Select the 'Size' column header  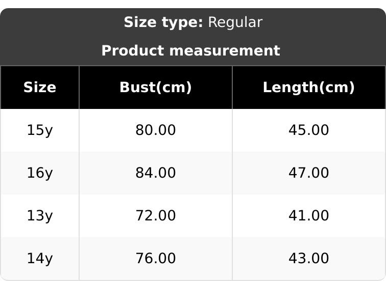[x=40, y=88]
